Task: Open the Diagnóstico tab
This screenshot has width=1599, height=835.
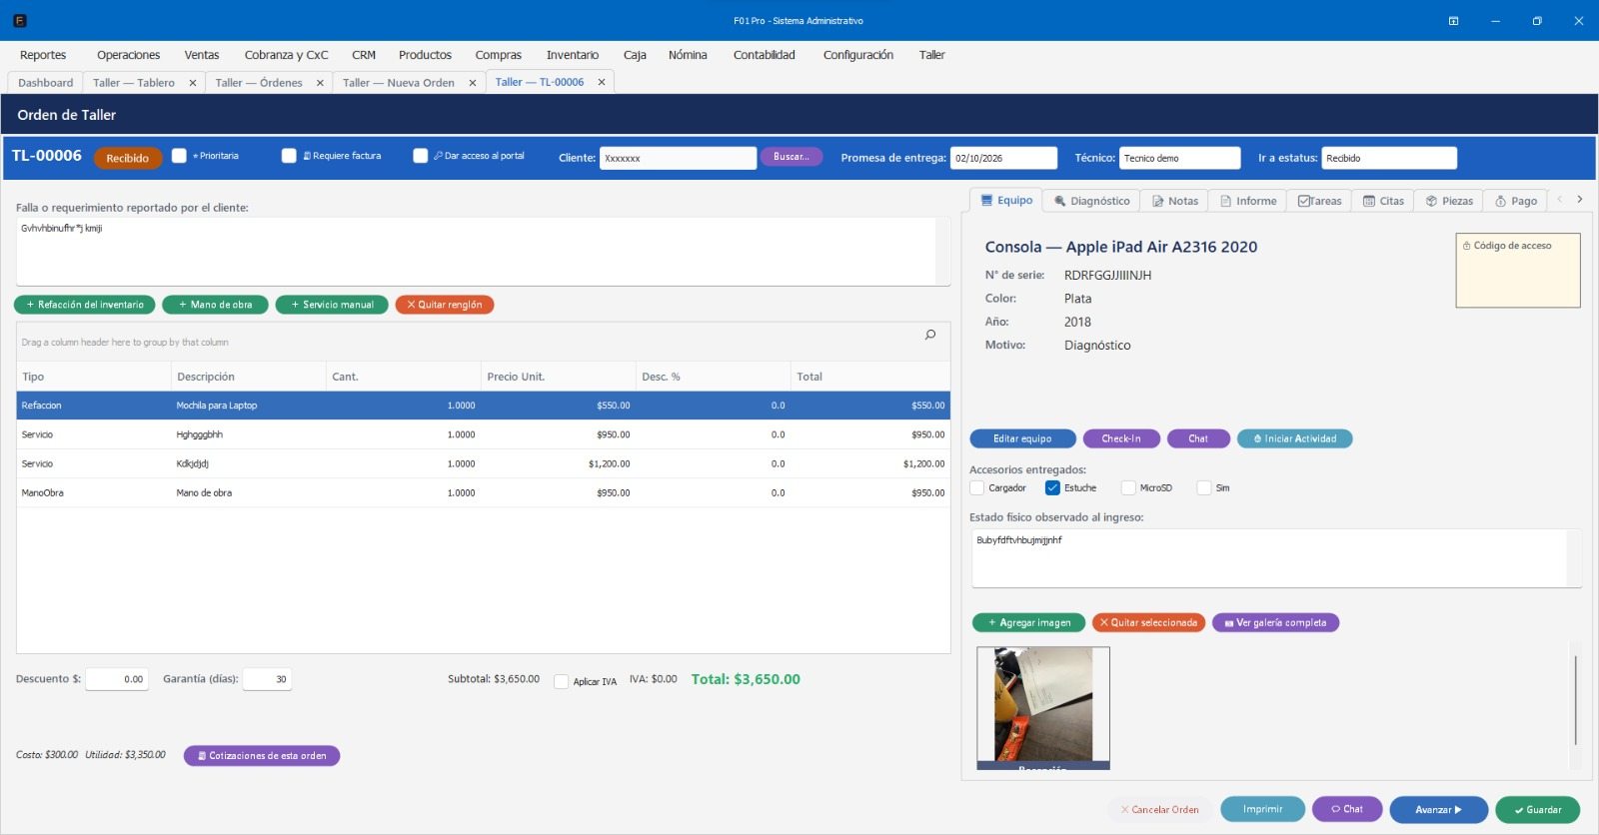Action: [x=1091, y=201]
